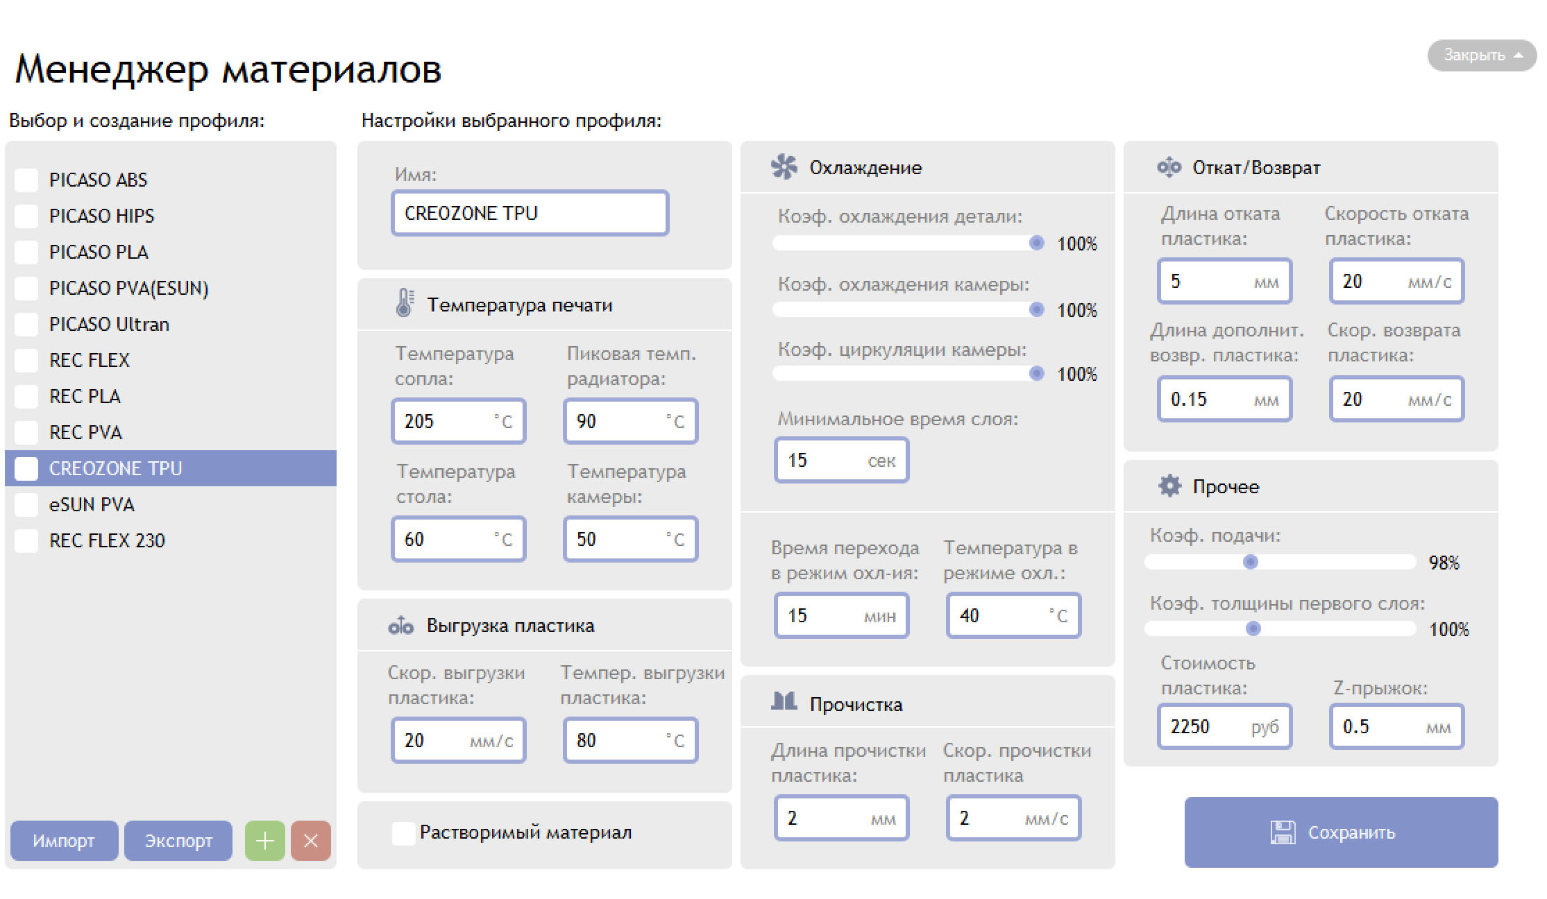Tick the PICASO ABS checkbox
Screen dimensions: 1547x899
[26, 180]
